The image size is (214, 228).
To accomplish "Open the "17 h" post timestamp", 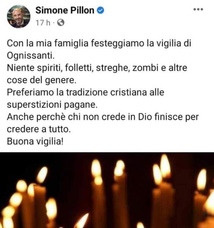I will click(43, 23).
